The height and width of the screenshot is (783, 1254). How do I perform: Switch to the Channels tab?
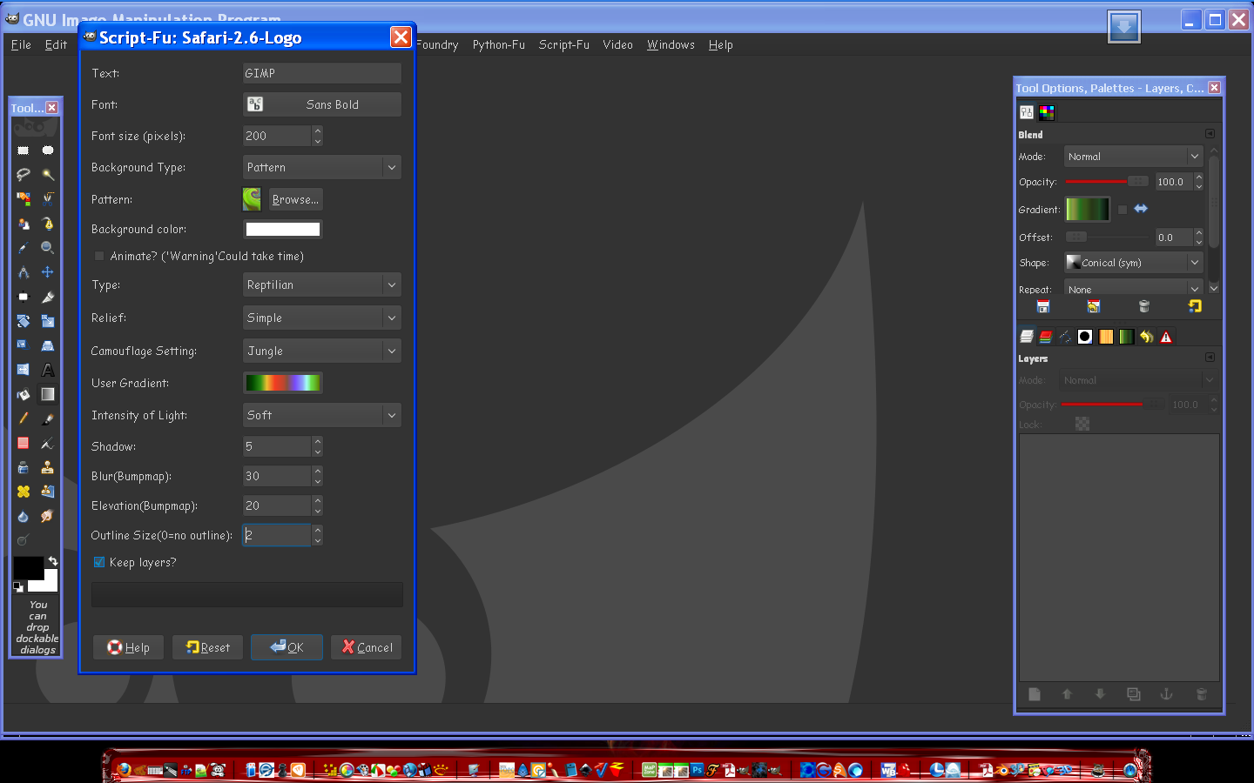1046,337
